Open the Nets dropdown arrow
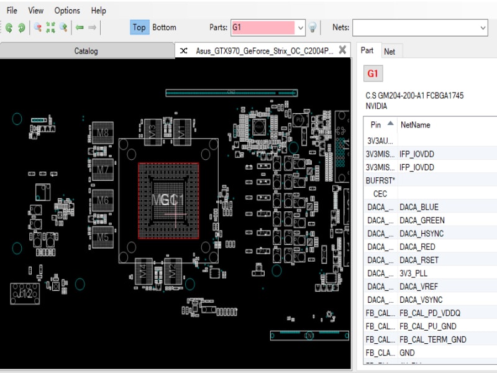Image resolution: width=497 pixels, height=373 pixels. pyautogui.click(x=483, y=28)
